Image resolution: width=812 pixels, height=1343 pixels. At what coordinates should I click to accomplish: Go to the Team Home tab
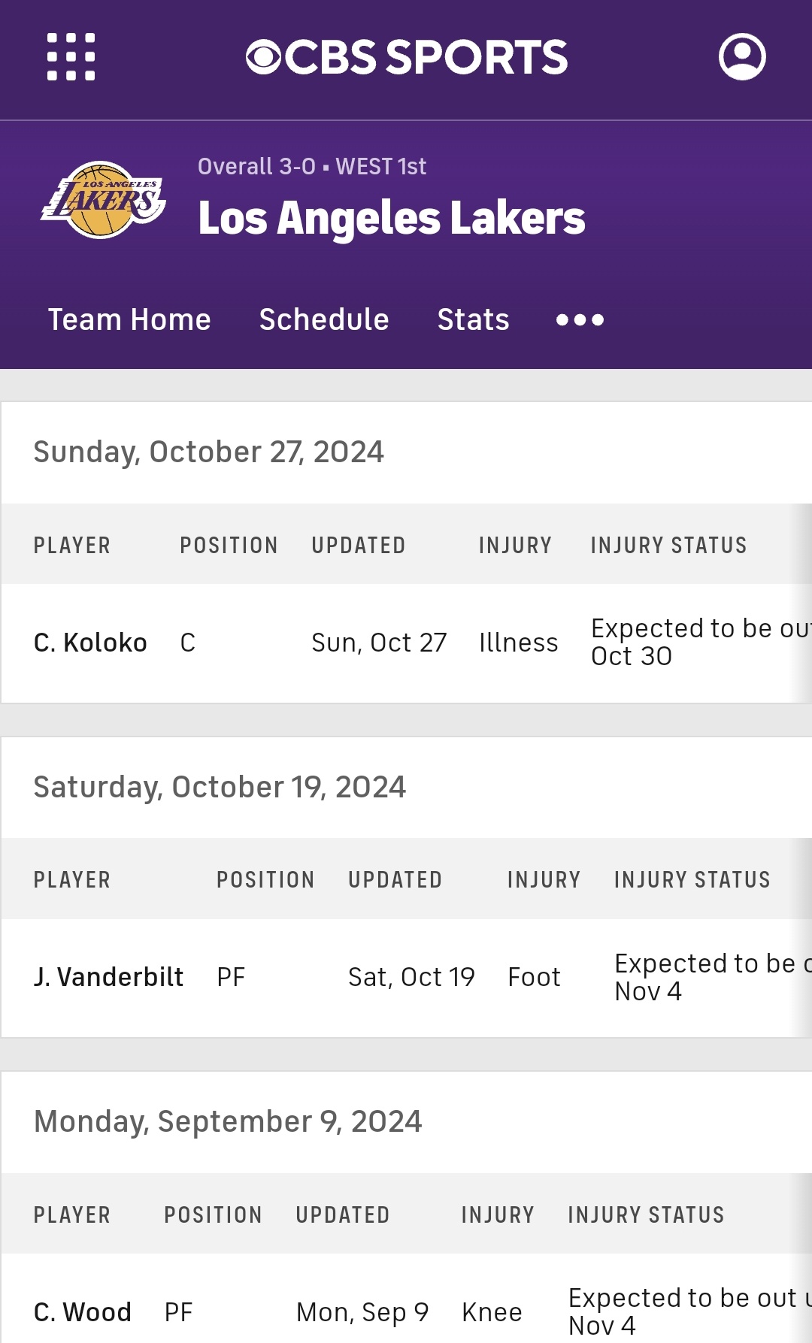tap(129, 320)
